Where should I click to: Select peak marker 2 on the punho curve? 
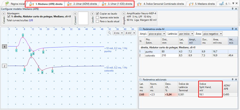tap(23, 35)
